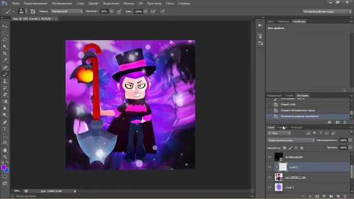Select the Healing Brush tool

pos(5,67)
